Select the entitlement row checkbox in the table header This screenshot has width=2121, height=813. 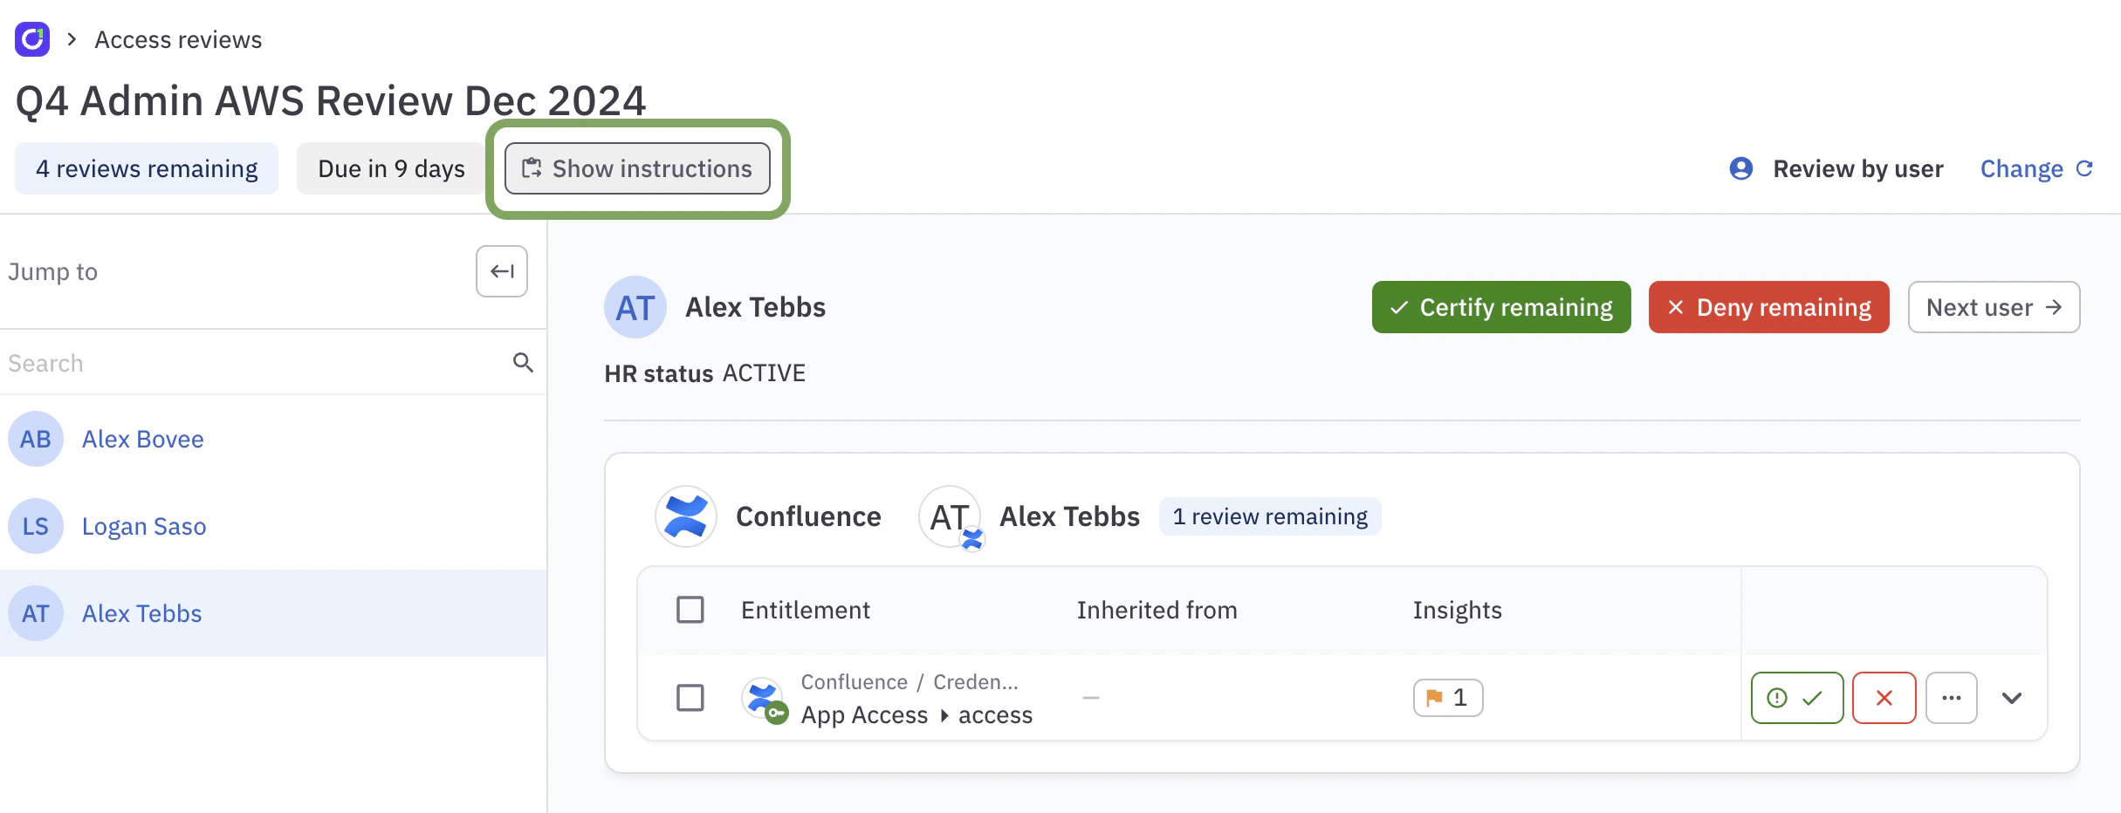[690, 610]
